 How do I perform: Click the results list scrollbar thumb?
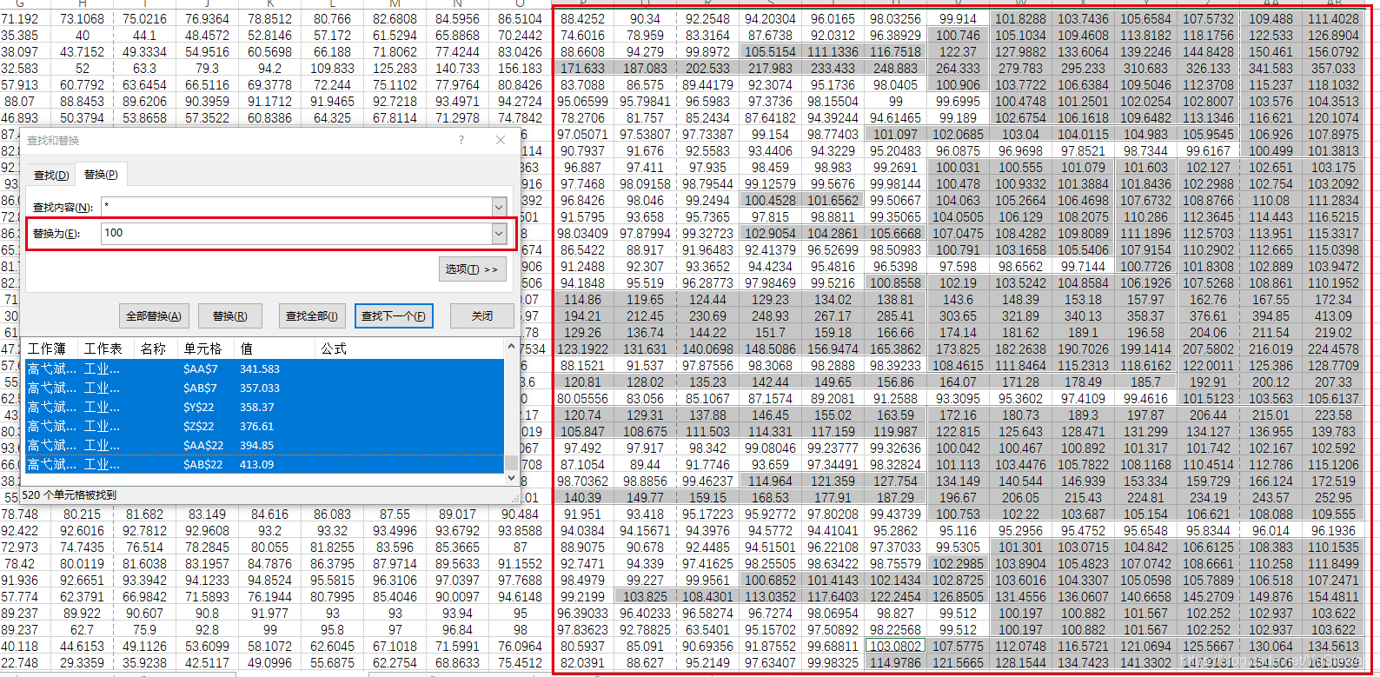pyautogui.click(x=511, y=462)
